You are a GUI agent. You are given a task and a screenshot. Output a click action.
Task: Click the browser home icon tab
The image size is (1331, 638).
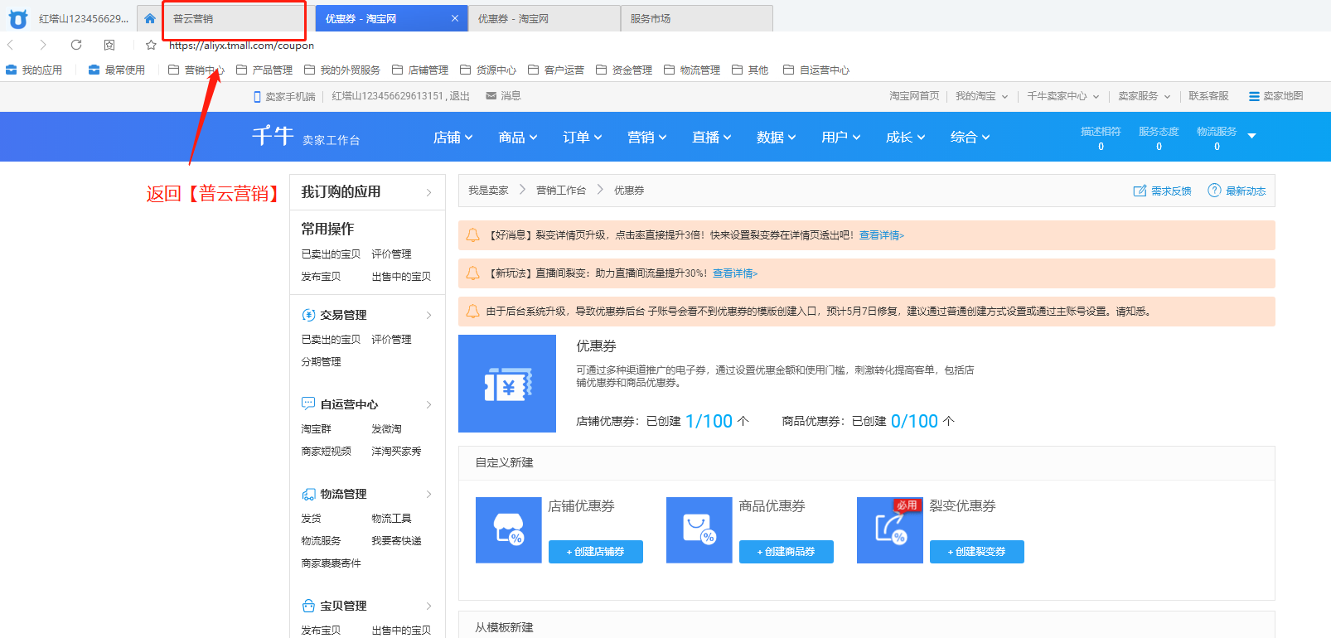[150, 18]
